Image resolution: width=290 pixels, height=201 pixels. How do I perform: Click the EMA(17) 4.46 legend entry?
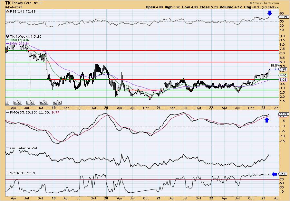pos(18,40)
